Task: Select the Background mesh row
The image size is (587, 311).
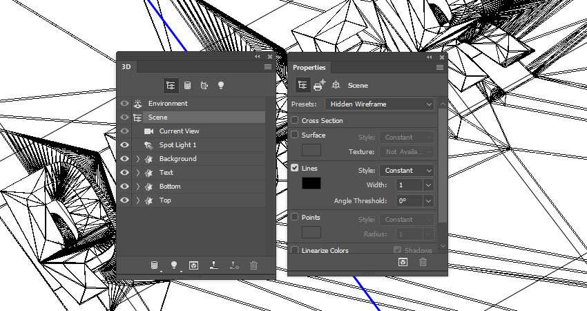Action: click(x=198, y=159)
